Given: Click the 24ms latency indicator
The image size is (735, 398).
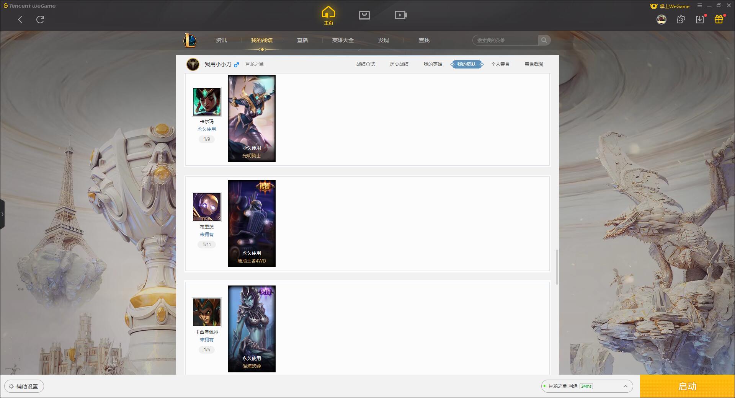Looking at the screenshot, I should [586, 386].
